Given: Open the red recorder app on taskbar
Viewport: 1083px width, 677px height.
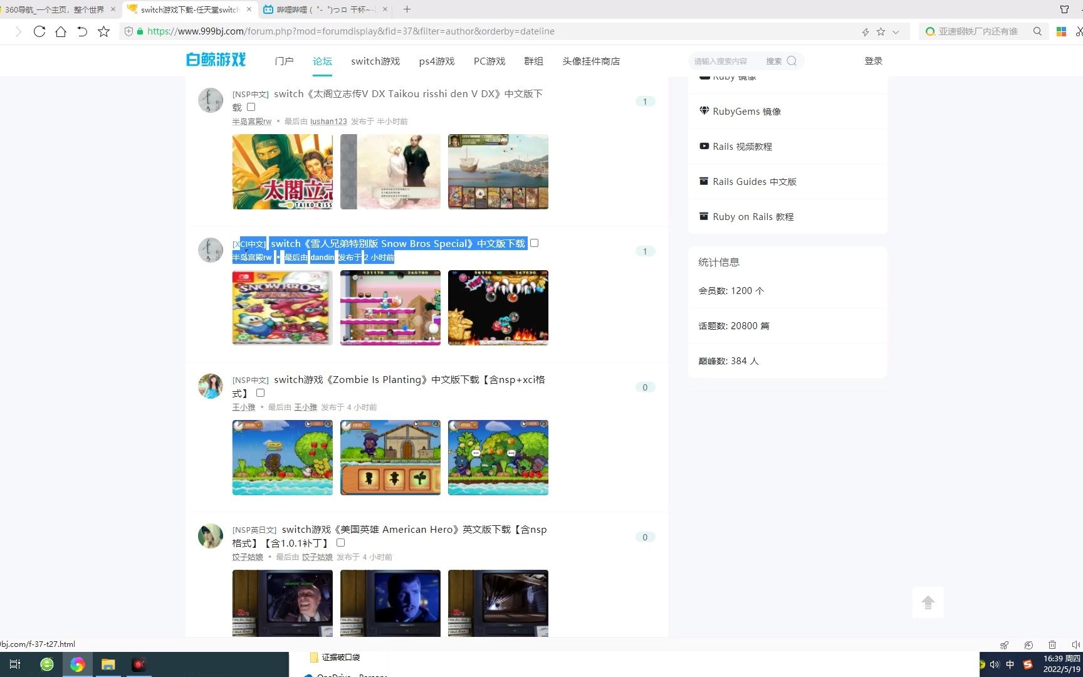Looking at the screenshot, I should pos(139,664).
